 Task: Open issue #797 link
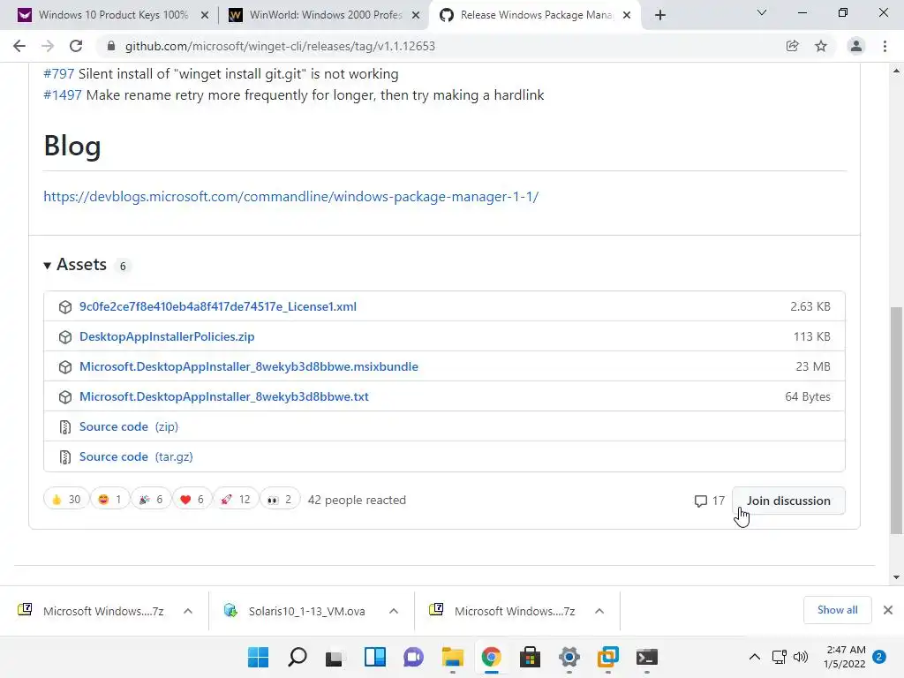pyautogui.click(x=59, y=74)
